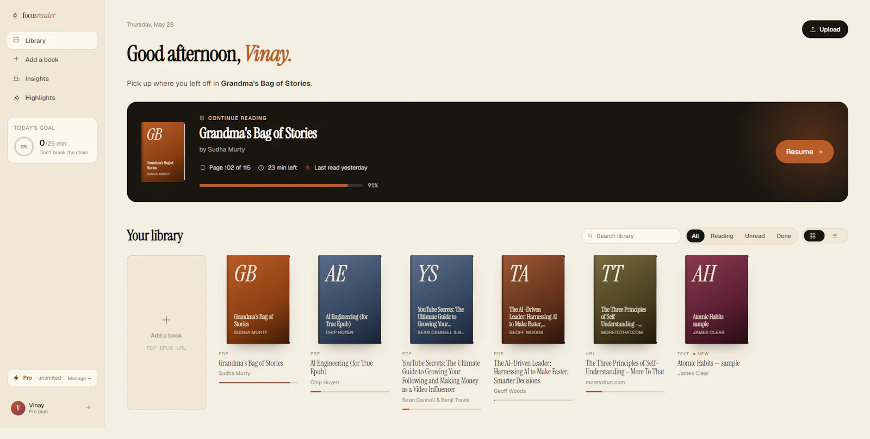Click the bookmark icon beside Page 102

point(202,168)
